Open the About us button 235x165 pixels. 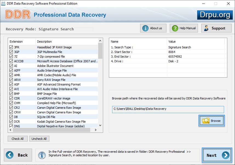pyautogui.click(x=153, y=28)
